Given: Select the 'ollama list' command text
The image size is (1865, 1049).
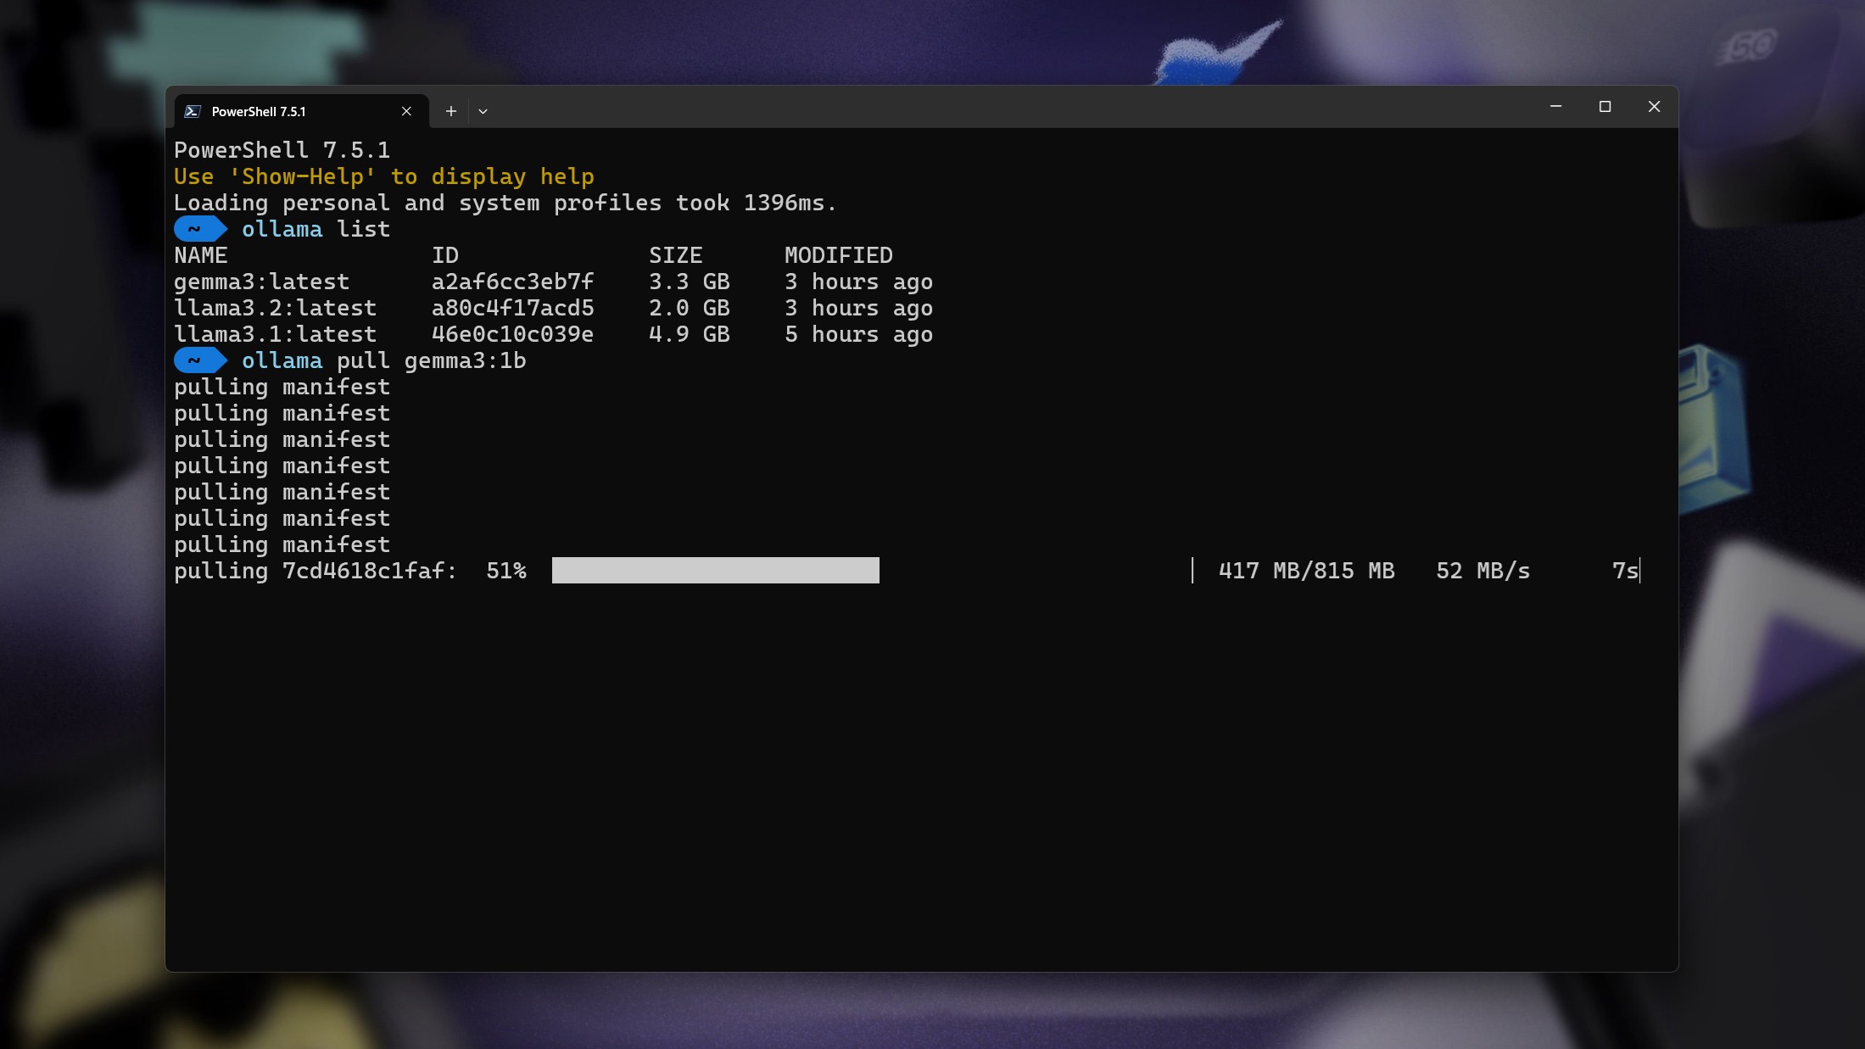Looking at the screenshot, I should [315, 229].
